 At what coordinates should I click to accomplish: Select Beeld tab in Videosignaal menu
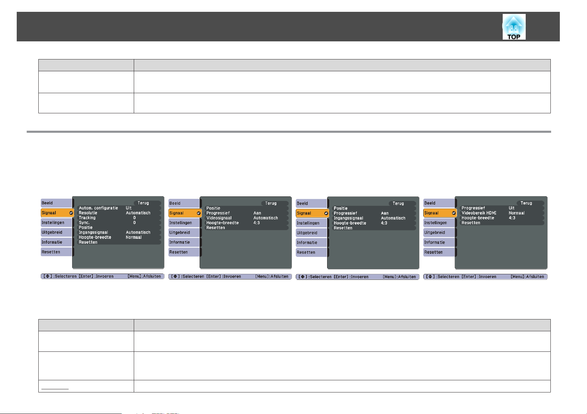click(x=184, y=203)
